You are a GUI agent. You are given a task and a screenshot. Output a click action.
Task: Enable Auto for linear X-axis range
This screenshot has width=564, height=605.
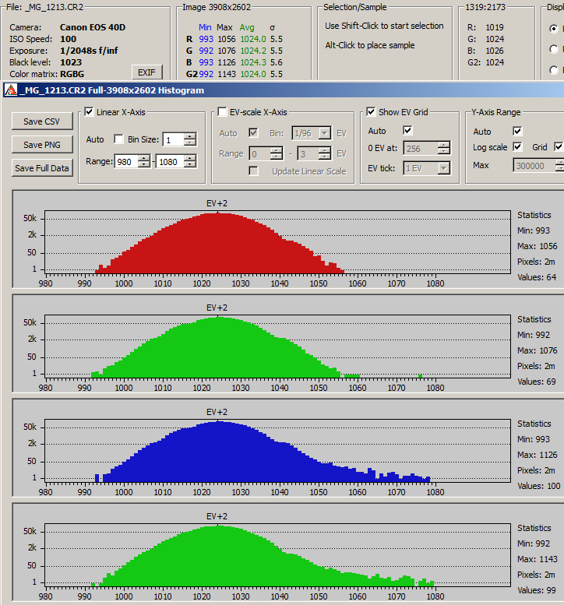119,139
